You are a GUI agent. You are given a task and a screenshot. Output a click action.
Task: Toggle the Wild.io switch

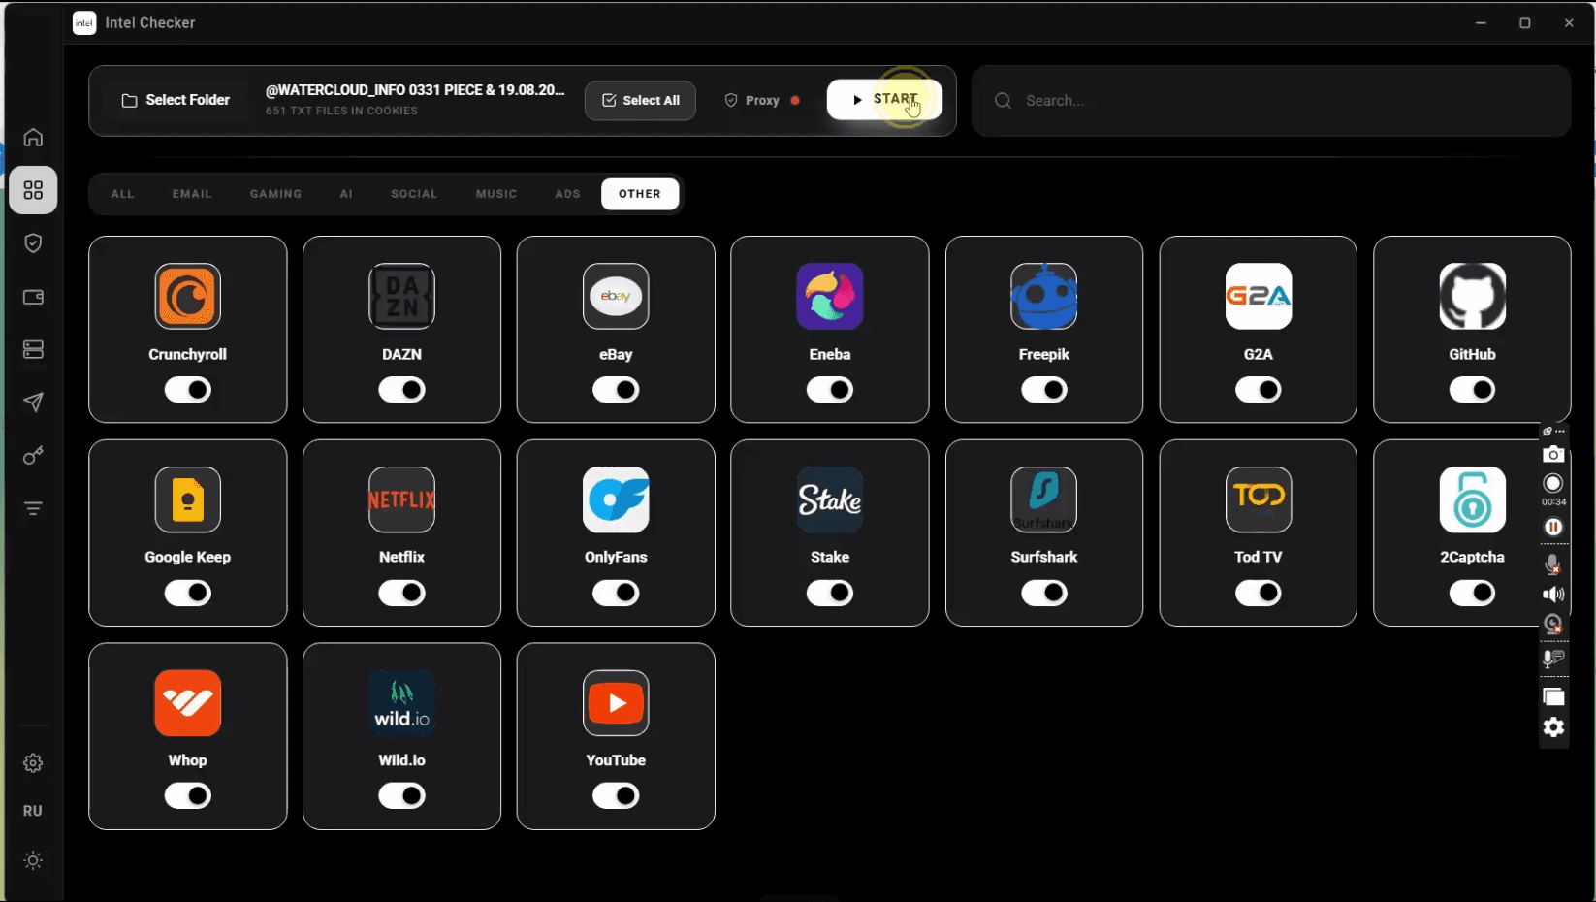[x=401, y=796]
